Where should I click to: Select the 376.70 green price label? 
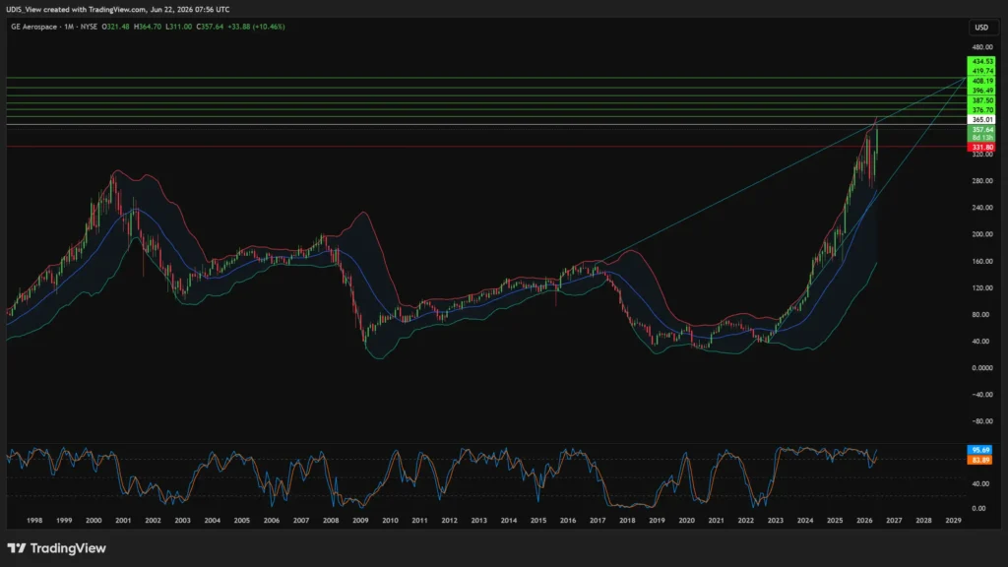coord(981,110)
